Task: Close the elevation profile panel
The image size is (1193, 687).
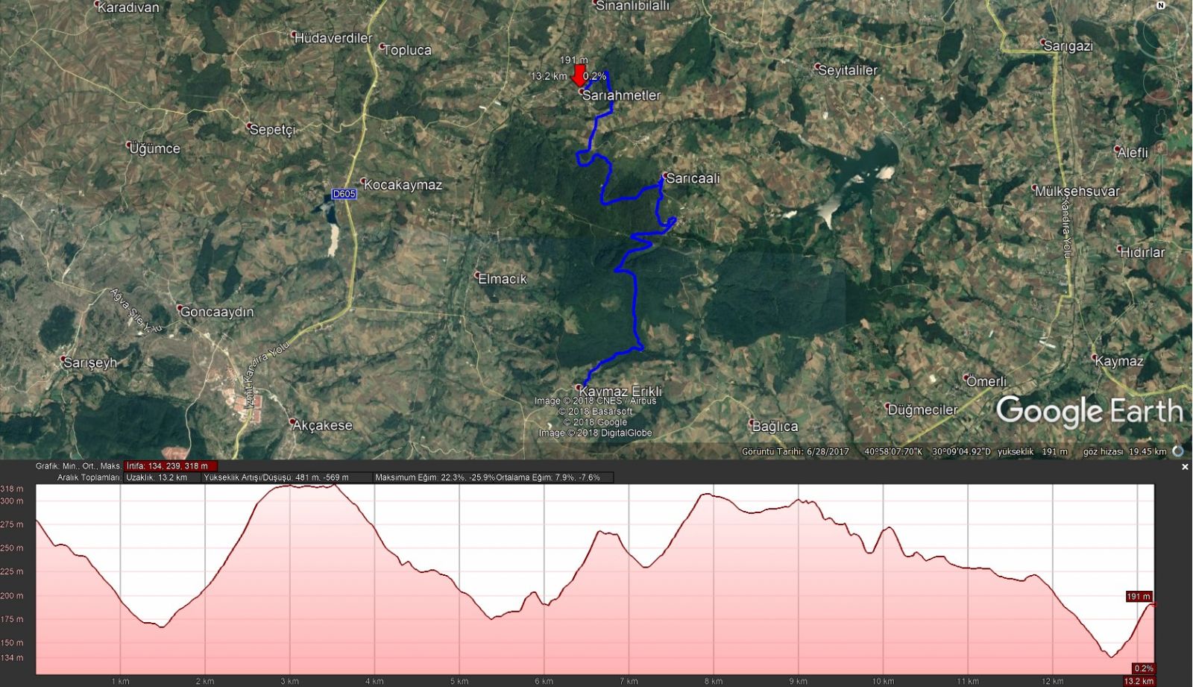Action: coord(1185,467)
